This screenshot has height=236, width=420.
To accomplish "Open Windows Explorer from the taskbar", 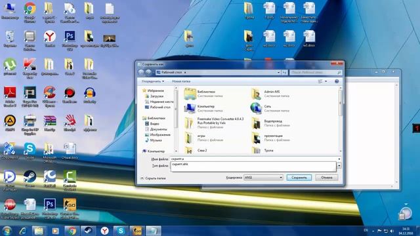I will coord(39,231).
